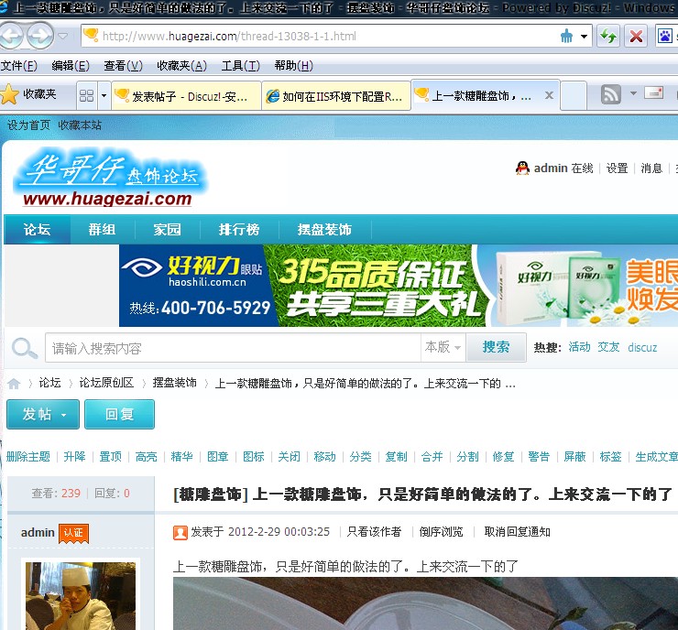Open the 文件(F) menu
The width and height of the screenshot is (678, 630).
click(x=19, y=66)
